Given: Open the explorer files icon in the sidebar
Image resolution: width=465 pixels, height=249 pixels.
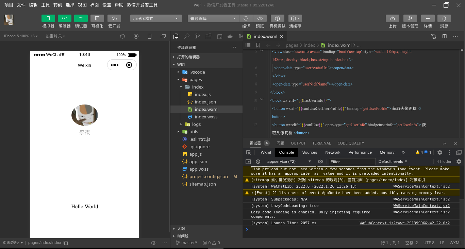Looking at the screenshot, I should (x=176, y=36).
